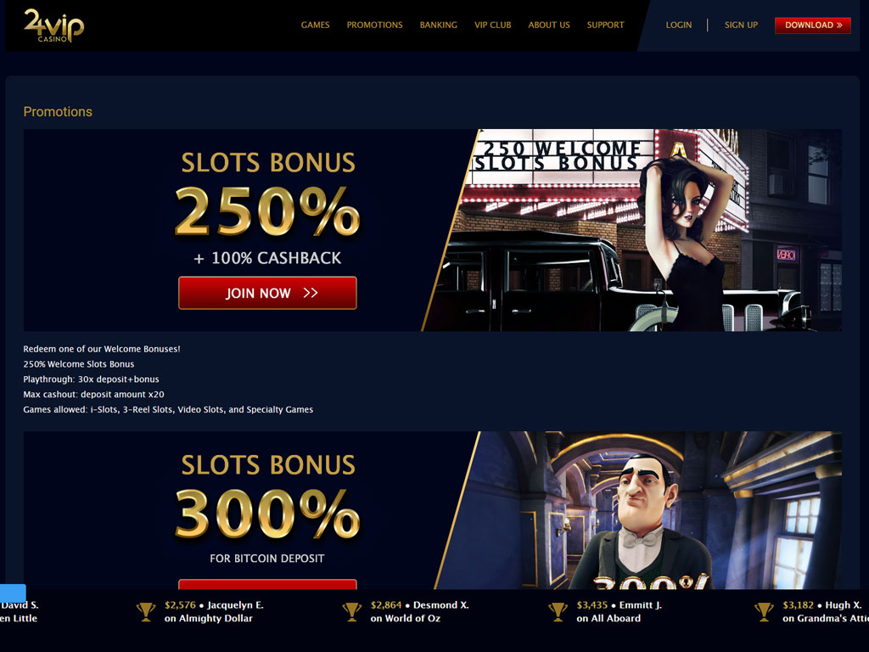Click the Sign Up link
Screen dimensions: 869x652
(x=741, y=25)
